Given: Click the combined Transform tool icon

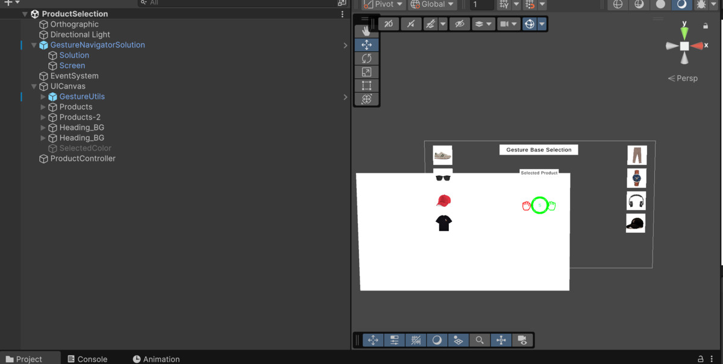Looking at the screenshot, I should pyautogui.click(x=366, y=99).
